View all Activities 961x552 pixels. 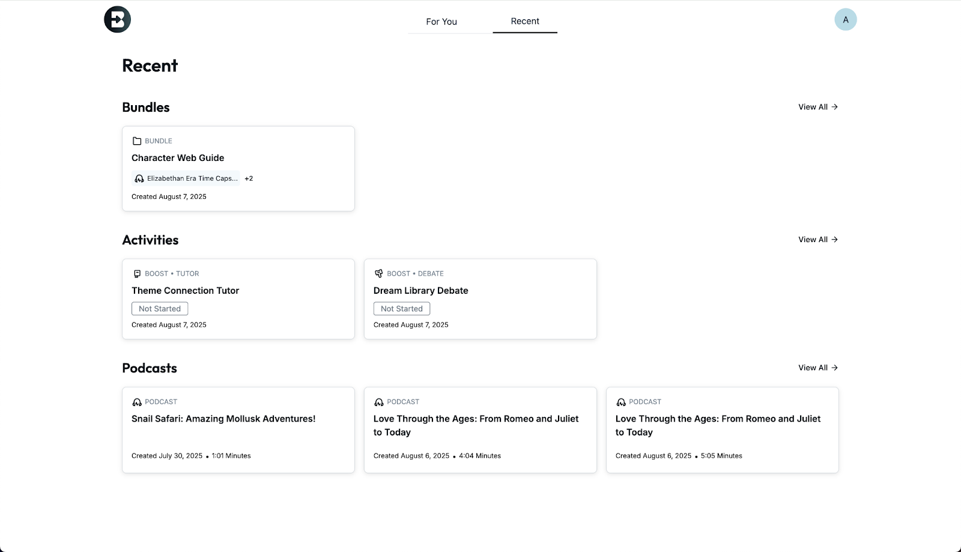click(x=817, y=240)
